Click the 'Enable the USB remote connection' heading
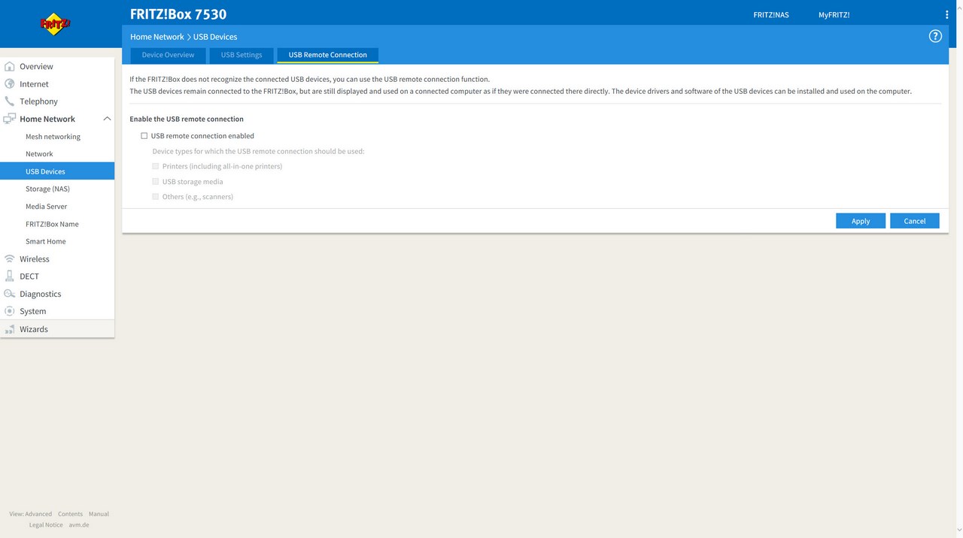This screenshot has height=538, width=963. (187, 119)
